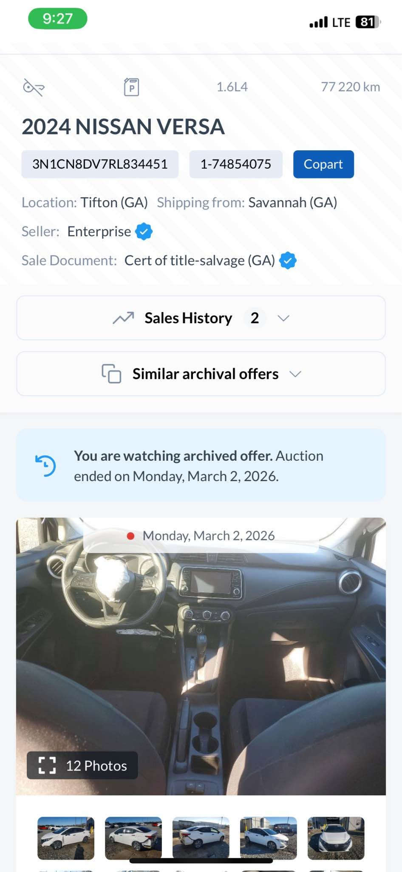The image size is (402, 872).
Task: Tap the Similar archival offers copy icon
Action: [x=111, y=374]
